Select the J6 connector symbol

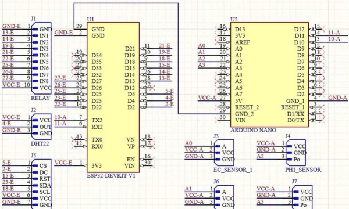point(224,197)
